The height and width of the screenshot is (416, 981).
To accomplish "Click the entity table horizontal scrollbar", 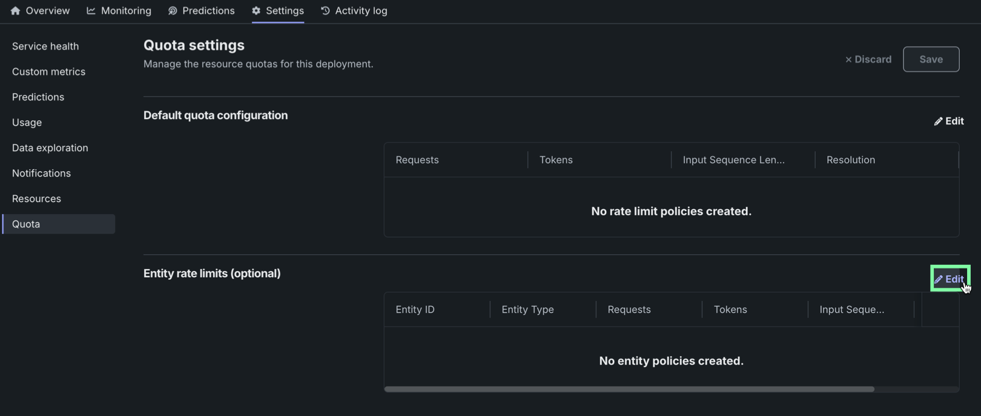I will coord(629,389).
